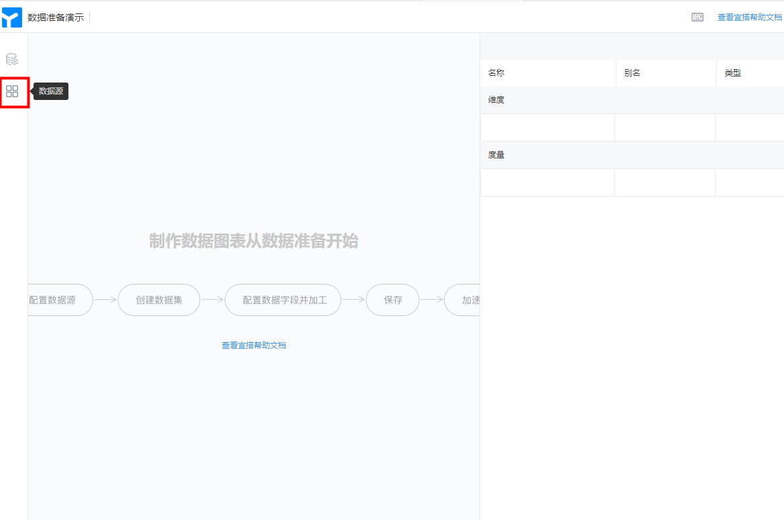Open the keyboard shortcuts icon
784x520 pixels.
tap(697, 17)
